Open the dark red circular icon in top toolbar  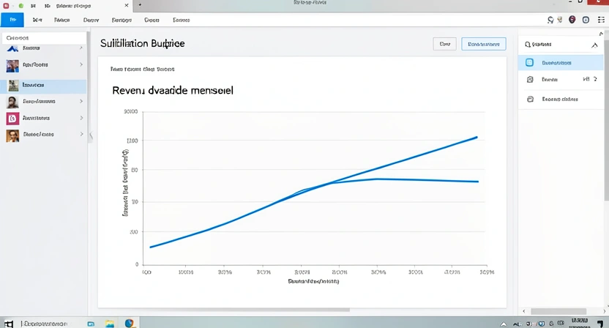coord(572,20)
